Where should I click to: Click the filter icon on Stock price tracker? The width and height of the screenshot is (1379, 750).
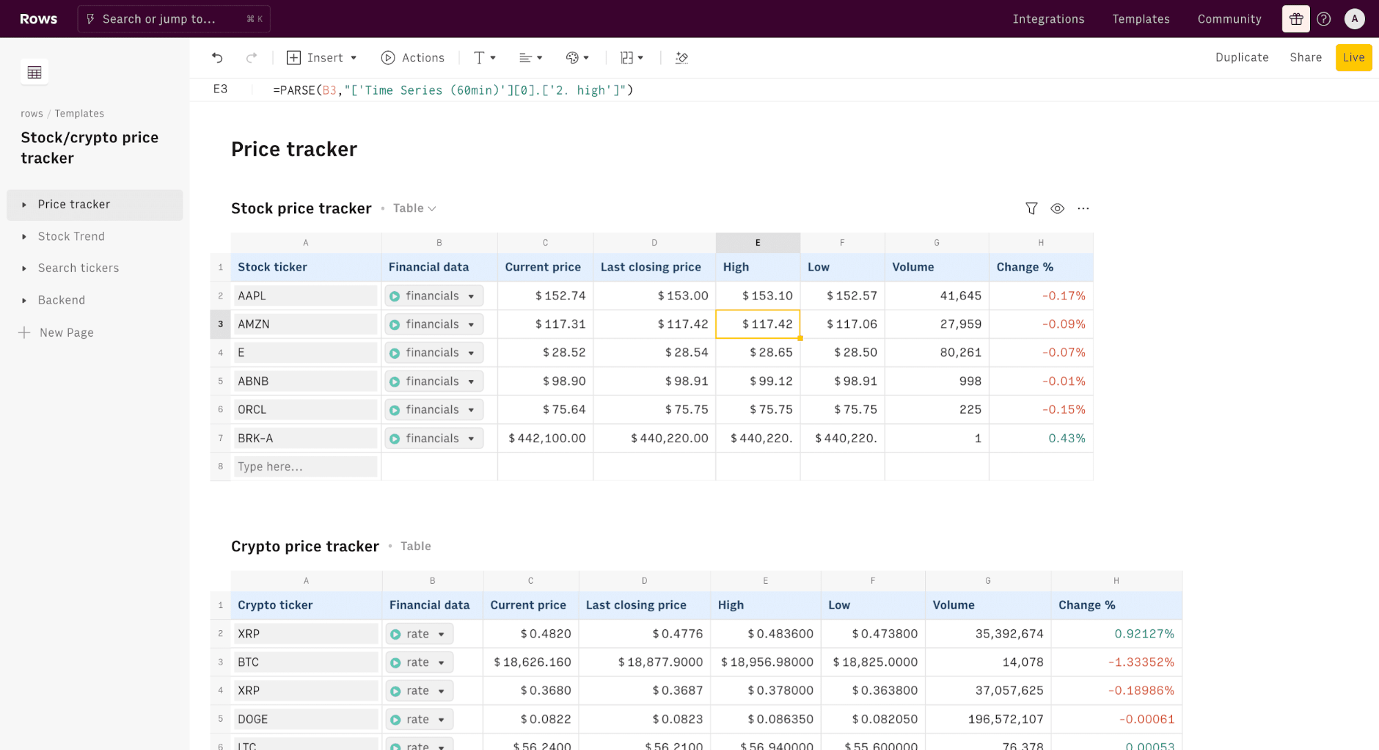pos(1031,208)
